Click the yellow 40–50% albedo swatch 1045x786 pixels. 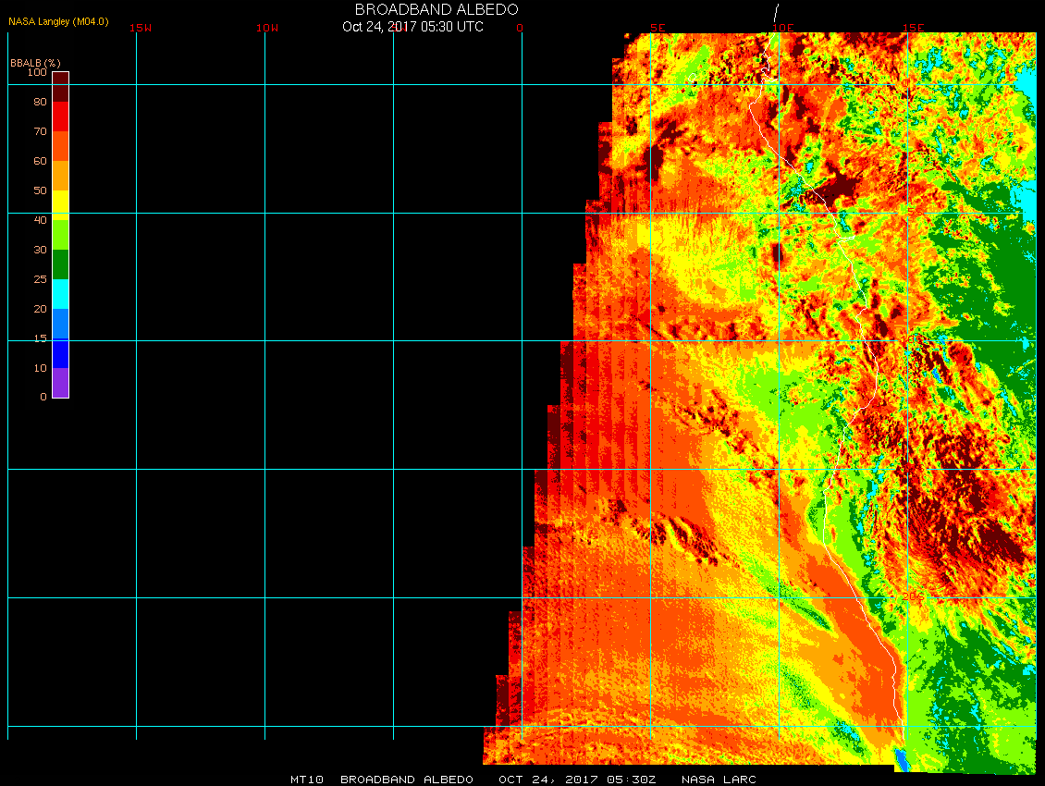click(60, 204)
